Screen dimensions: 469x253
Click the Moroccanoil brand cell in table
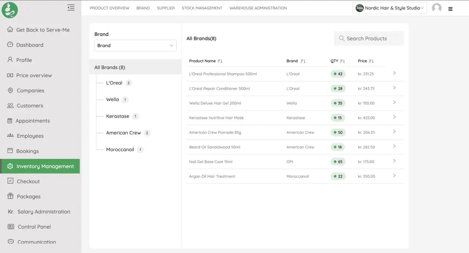click(297, 176)
